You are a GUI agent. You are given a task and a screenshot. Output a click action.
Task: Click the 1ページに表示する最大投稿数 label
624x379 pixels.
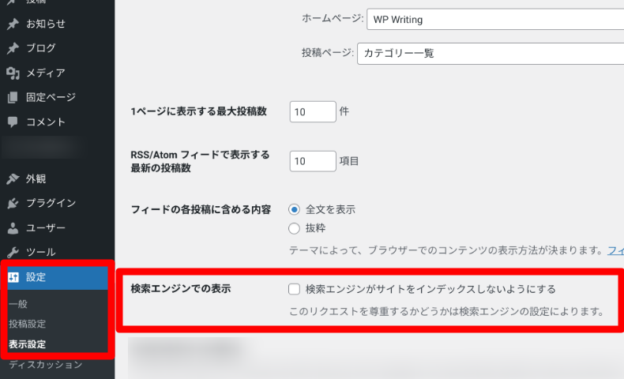[198, 111]
